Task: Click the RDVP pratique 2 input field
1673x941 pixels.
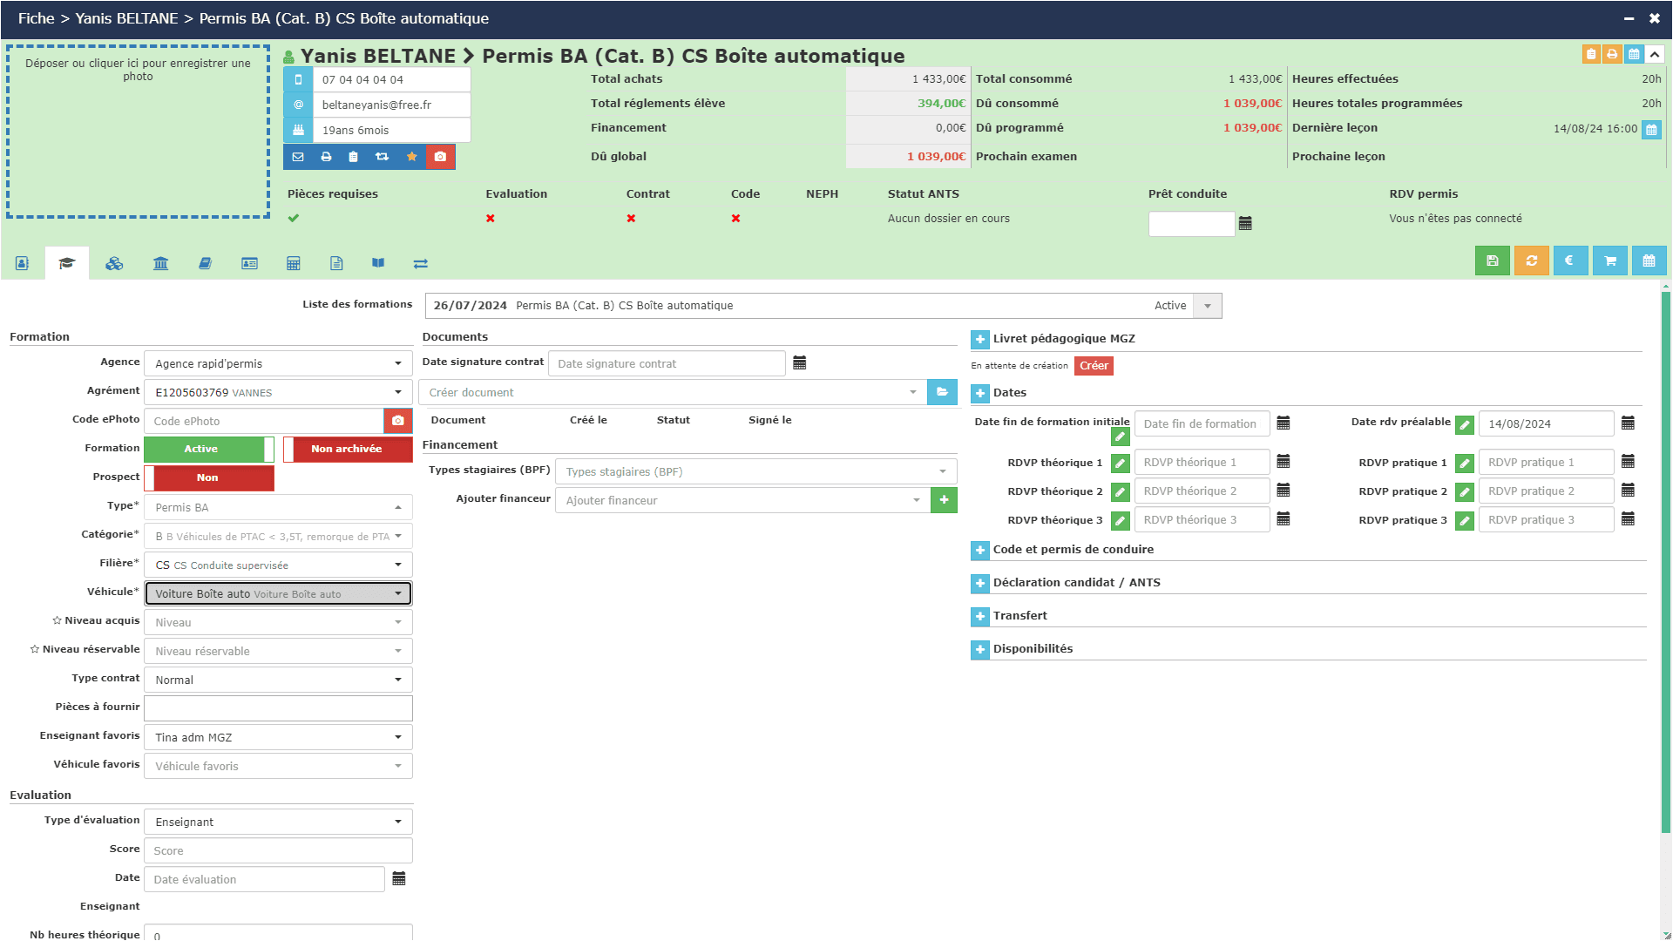Action: (1546, 491)
